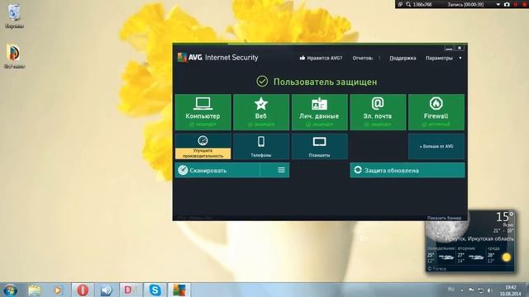Open the Лич. данные identity tile
This screenshot has height=297, width=529.
click(x=320, y=112)
